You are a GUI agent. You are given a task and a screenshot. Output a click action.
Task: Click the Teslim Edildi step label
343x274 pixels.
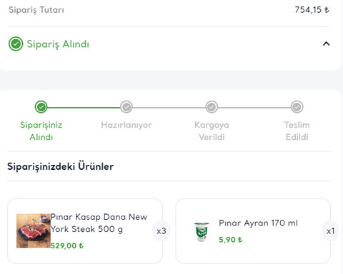pyautogui.click(x=297, y=131)
